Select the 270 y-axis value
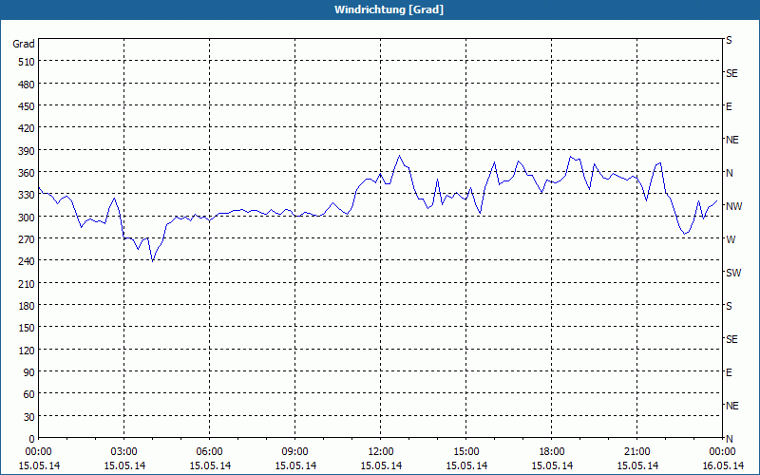 pos(27,239)
